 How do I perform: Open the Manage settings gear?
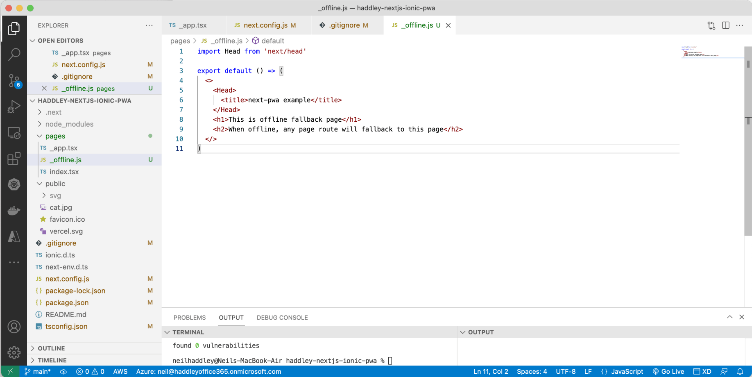click(x=14, y=352)
